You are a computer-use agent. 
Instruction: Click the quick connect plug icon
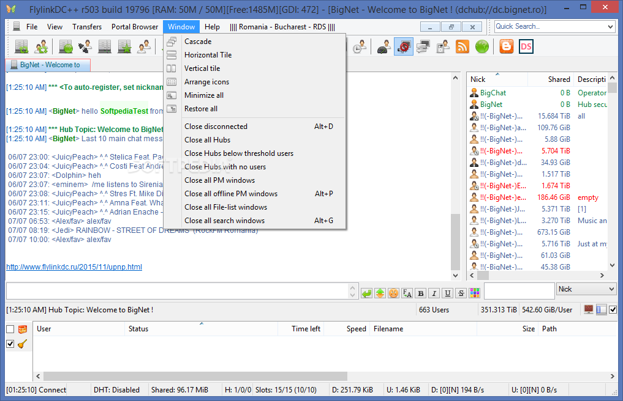click(85, 47)
